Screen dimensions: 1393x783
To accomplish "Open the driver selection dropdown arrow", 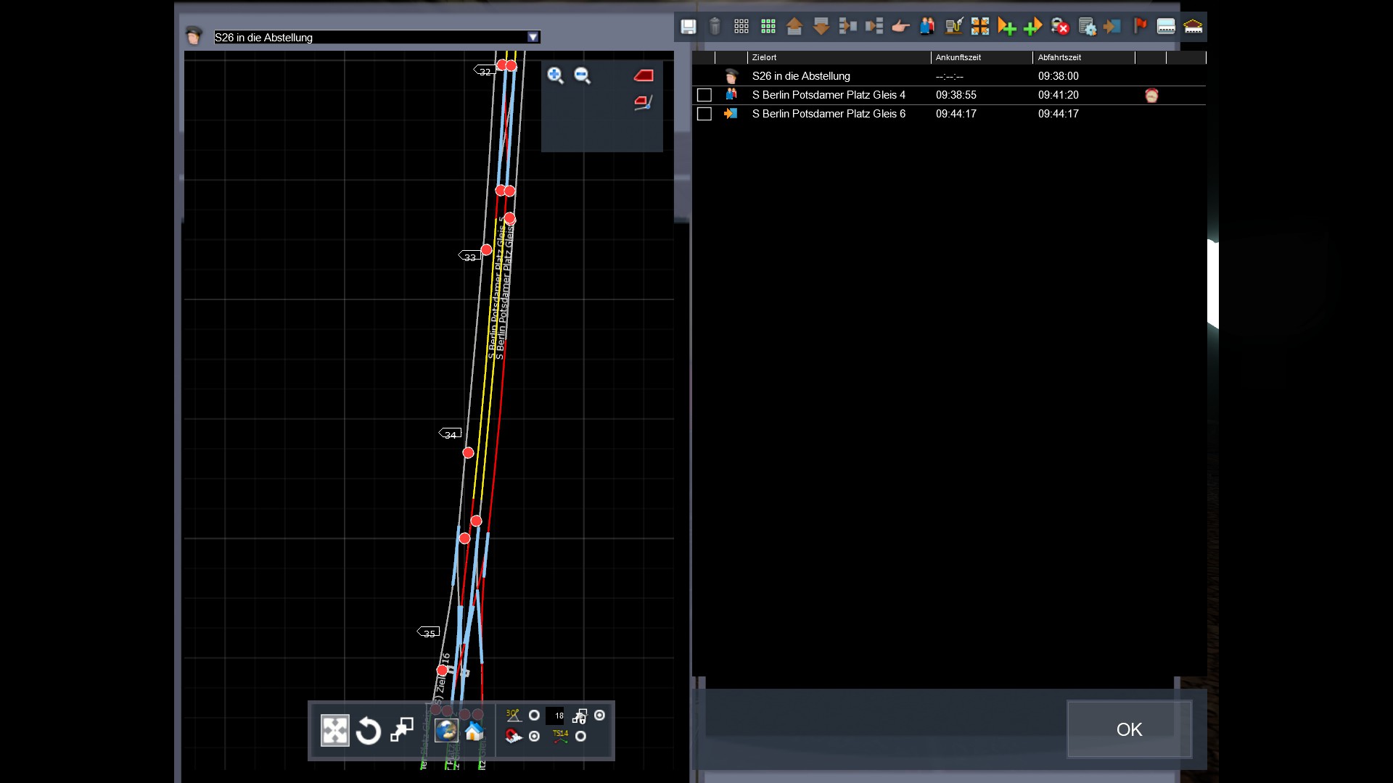I will (533, 37).
